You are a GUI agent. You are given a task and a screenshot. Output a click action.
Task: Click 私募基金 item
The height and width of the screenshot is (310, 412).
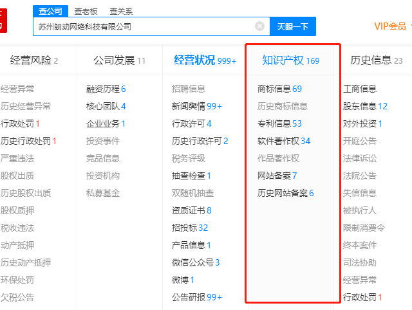pos(103,193)
